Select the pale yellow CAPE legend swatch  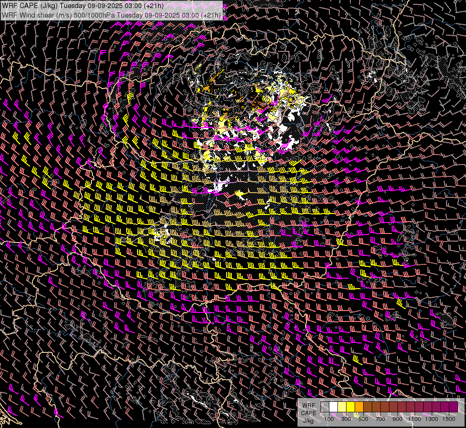coord(342,407)
